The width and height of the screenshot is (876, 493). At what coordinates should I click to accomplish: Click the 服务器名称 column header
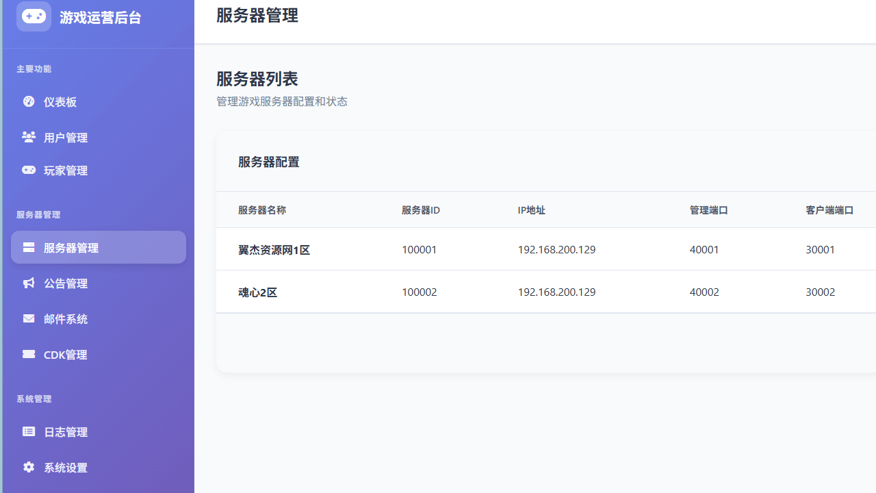[x=261, y=210]
